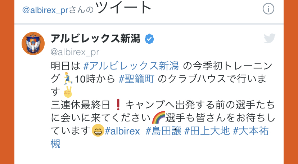Click the tweet text 三連休最終日
This screenshot has width=298, height=164.
pos(80,105)
